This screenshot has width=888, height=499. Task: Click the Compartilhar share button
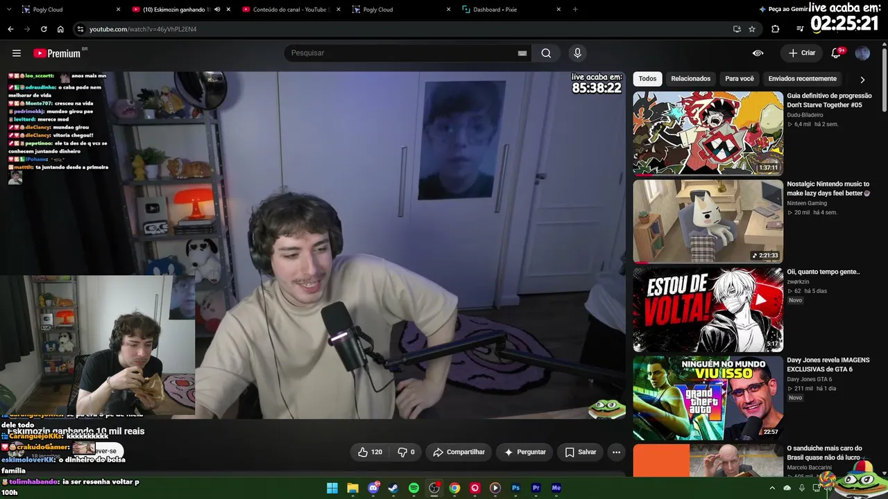click(x=459, y=452)
